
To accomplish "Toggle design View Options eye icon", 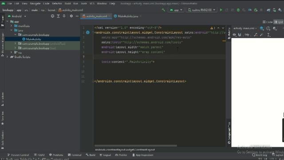I will 234,35.
